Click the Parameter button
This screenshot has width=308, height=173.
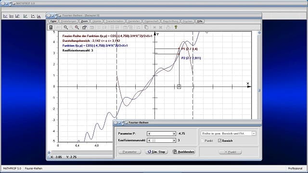(129, 152)
